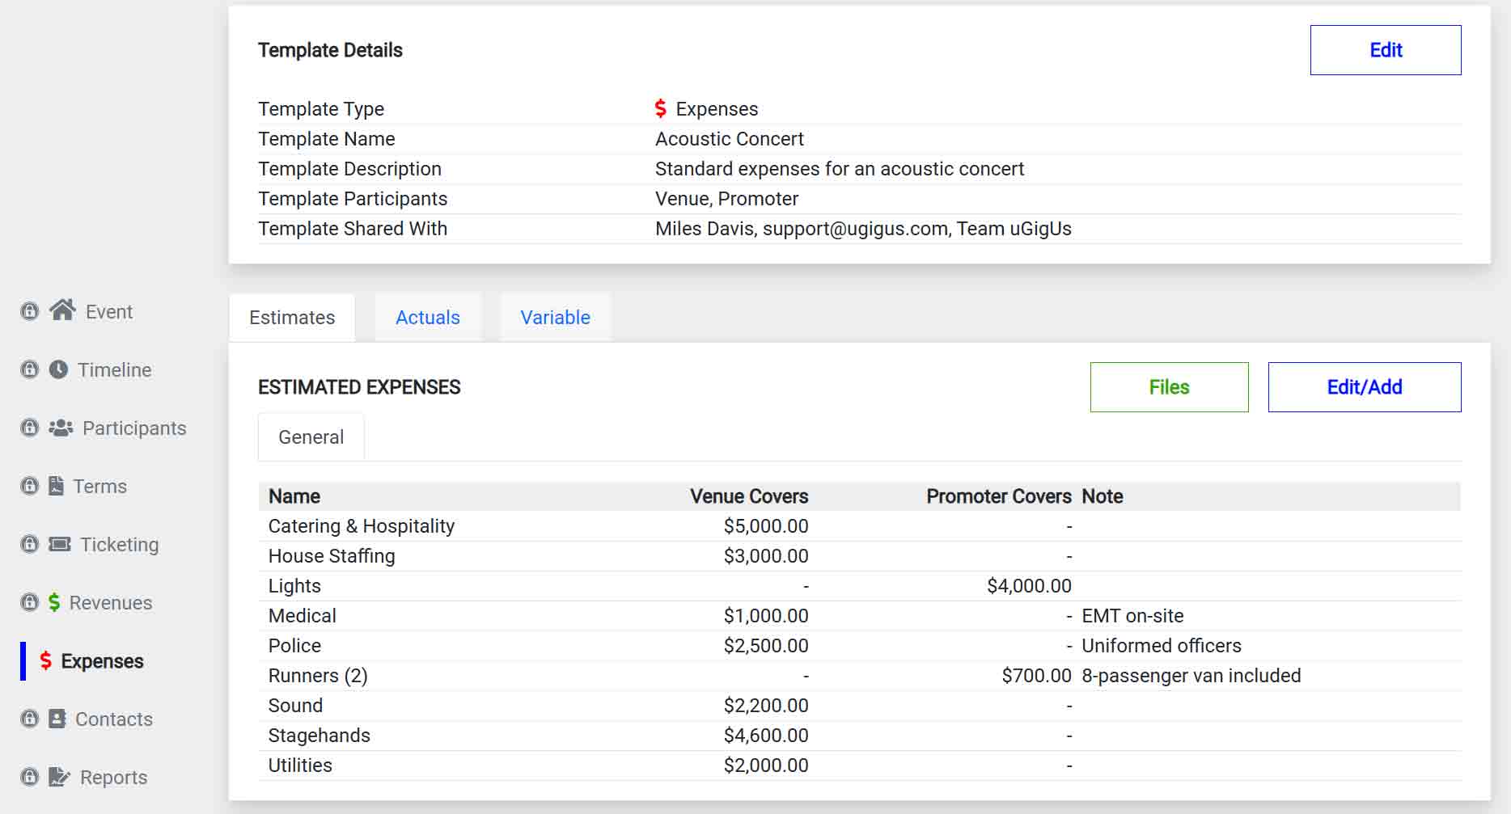Open the Event section in sidebar

(108, 311)
